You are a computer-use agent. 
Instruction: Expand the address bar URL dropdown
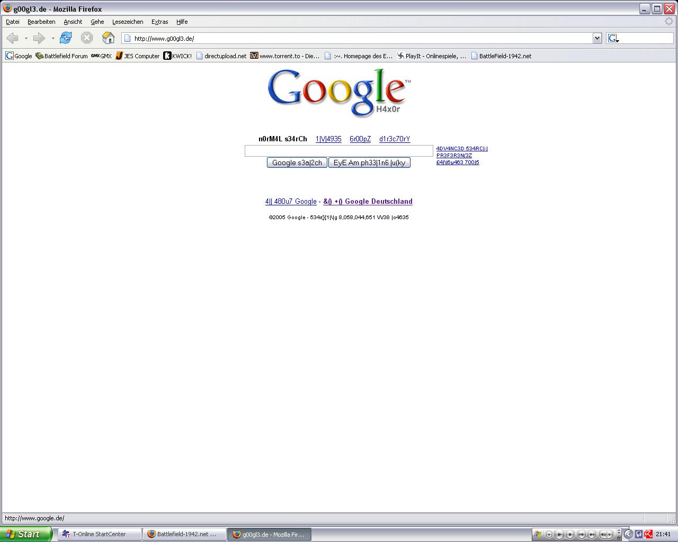coord(597,38)
